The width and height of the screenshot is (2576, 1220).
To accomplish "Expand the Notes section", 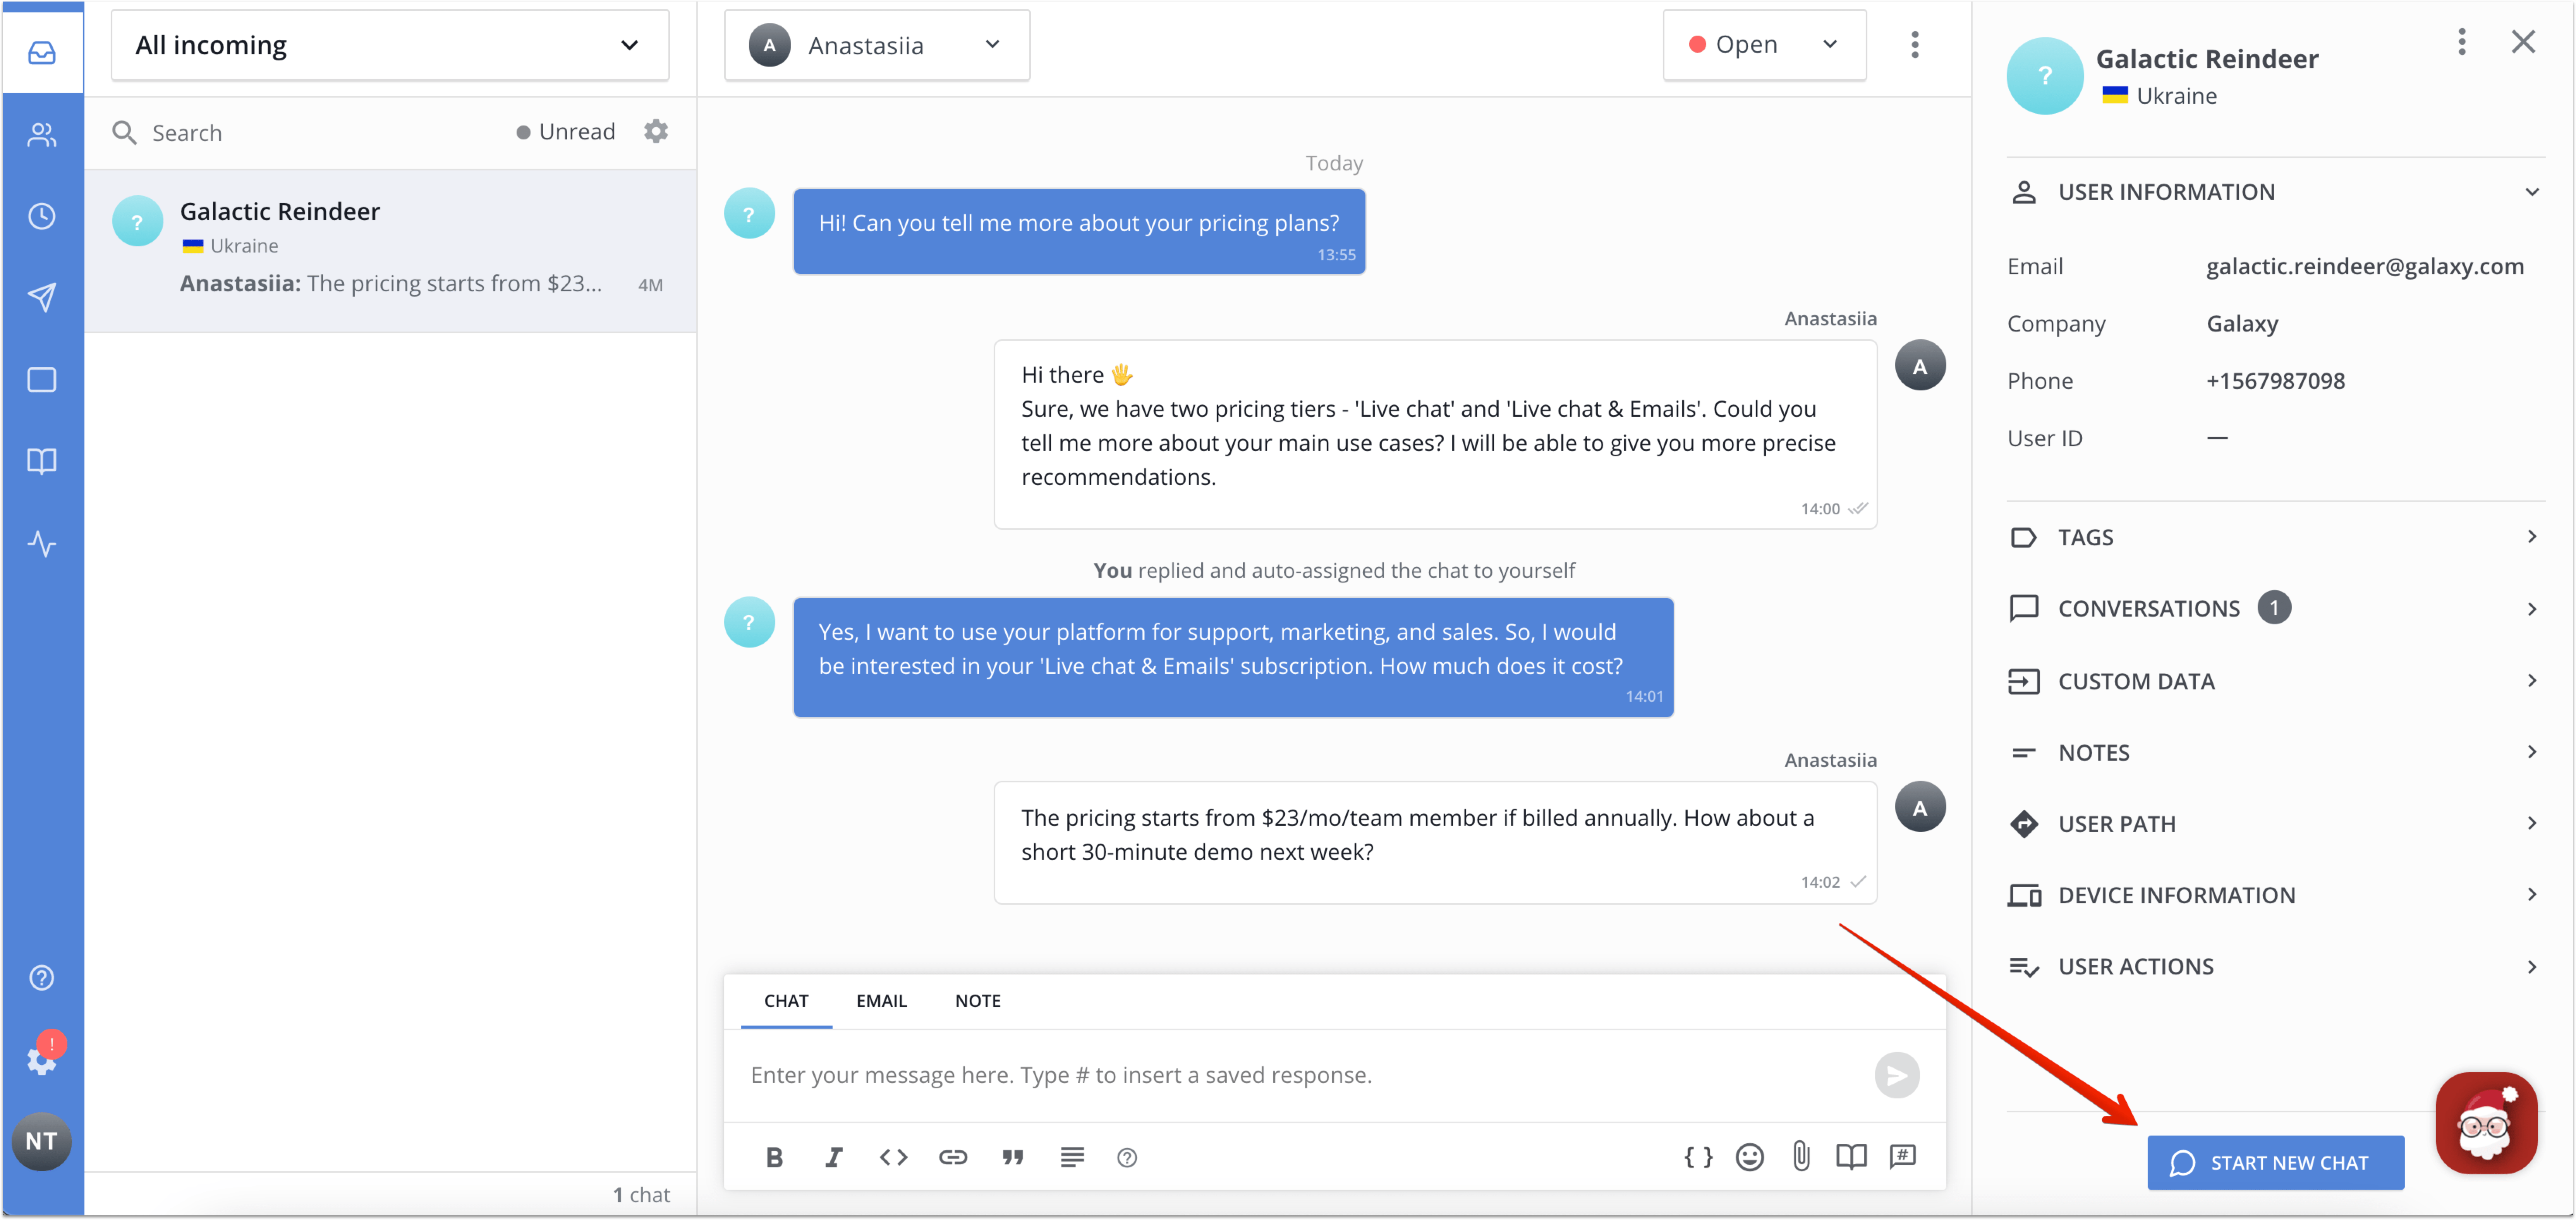I will [2276, 752].
